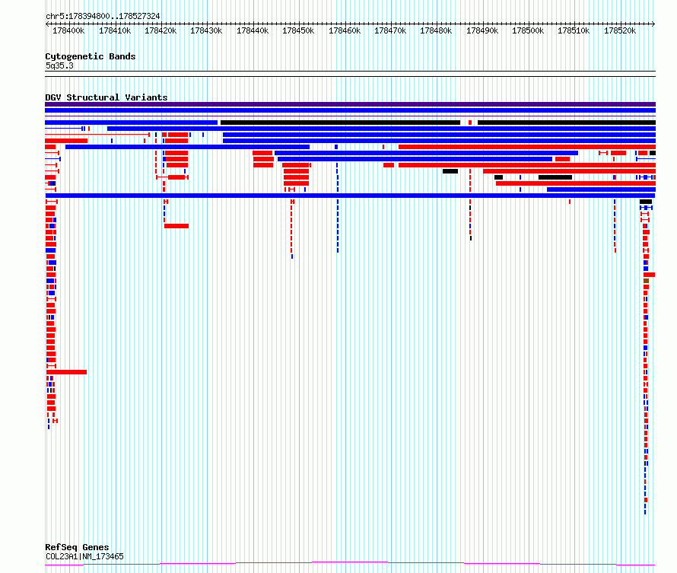Select the purple structural variant bar
677x573 pixels.
tap(350, 104)
